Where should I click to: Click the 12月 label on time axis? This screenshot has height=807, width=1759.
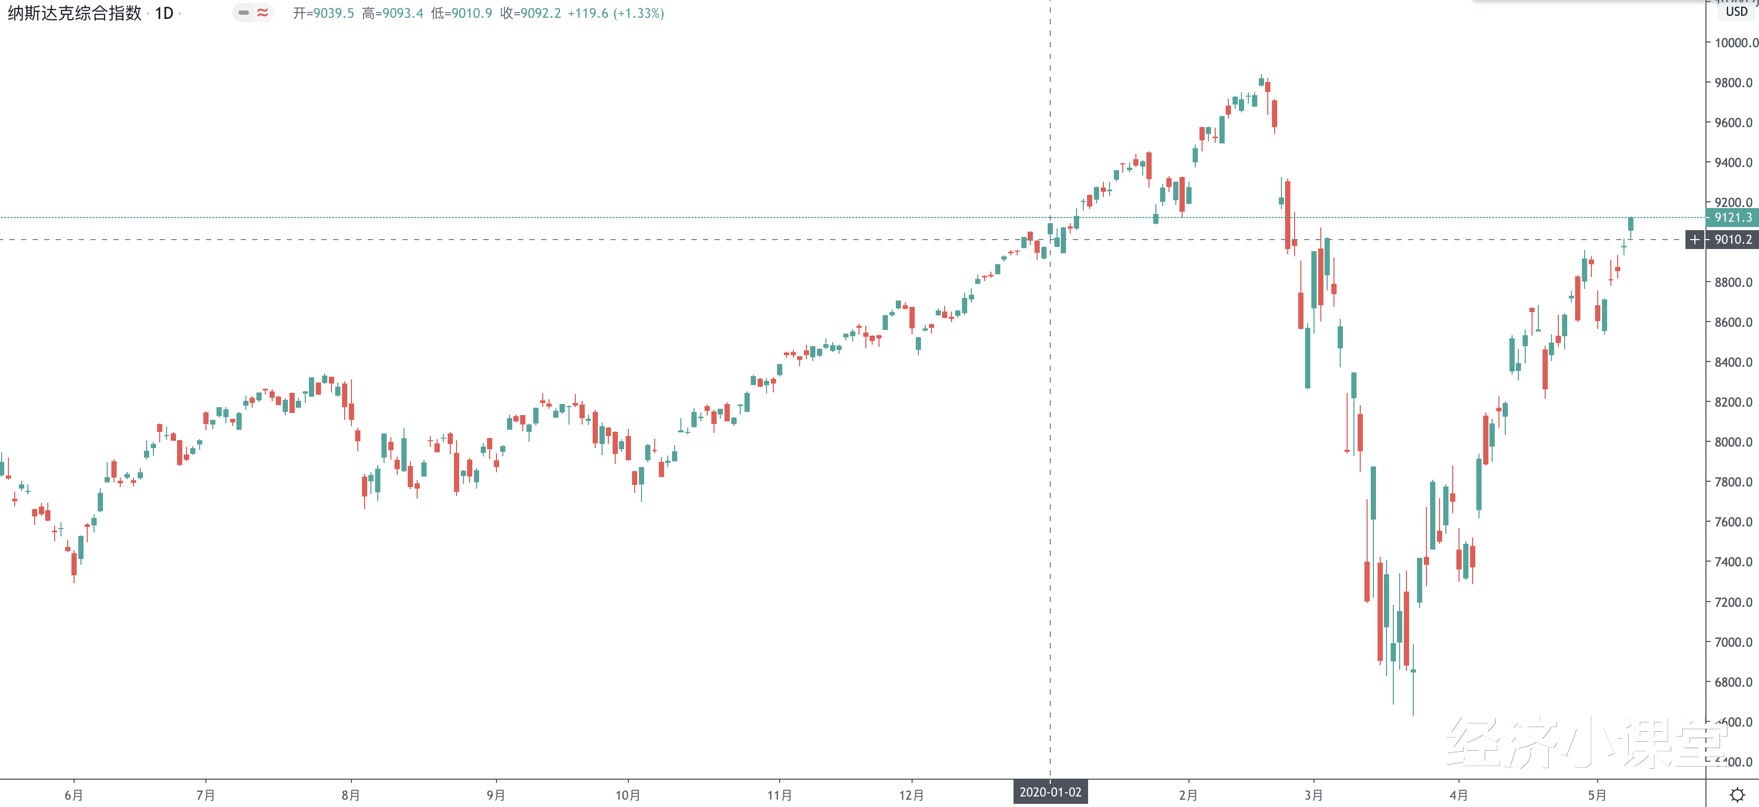click(911, 795)
